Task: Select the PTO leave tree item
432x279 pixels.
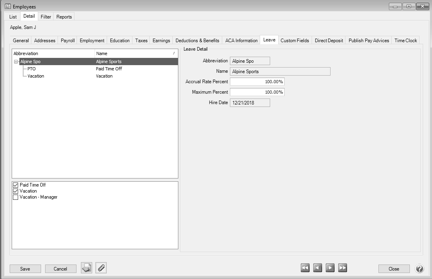Action: pyautogui.click(x=31, y=69)
